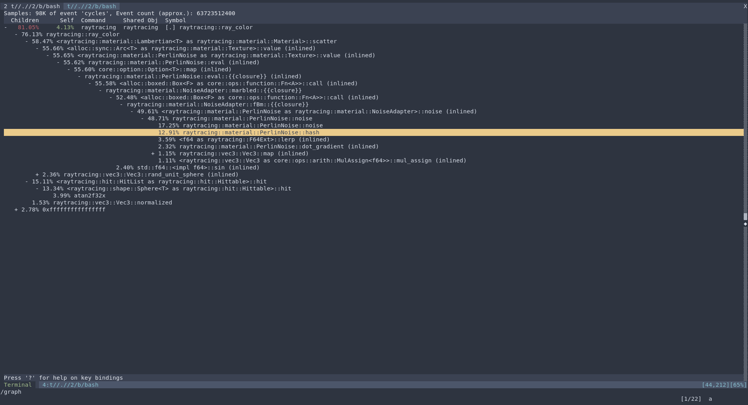Click the diamond marker on the scrollbar

(745, 224)
